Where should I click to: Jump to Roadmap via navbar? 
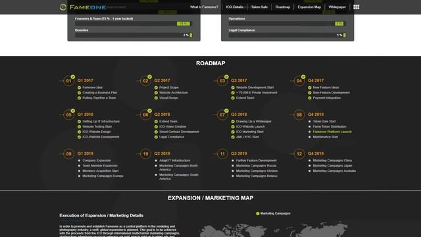283,7
